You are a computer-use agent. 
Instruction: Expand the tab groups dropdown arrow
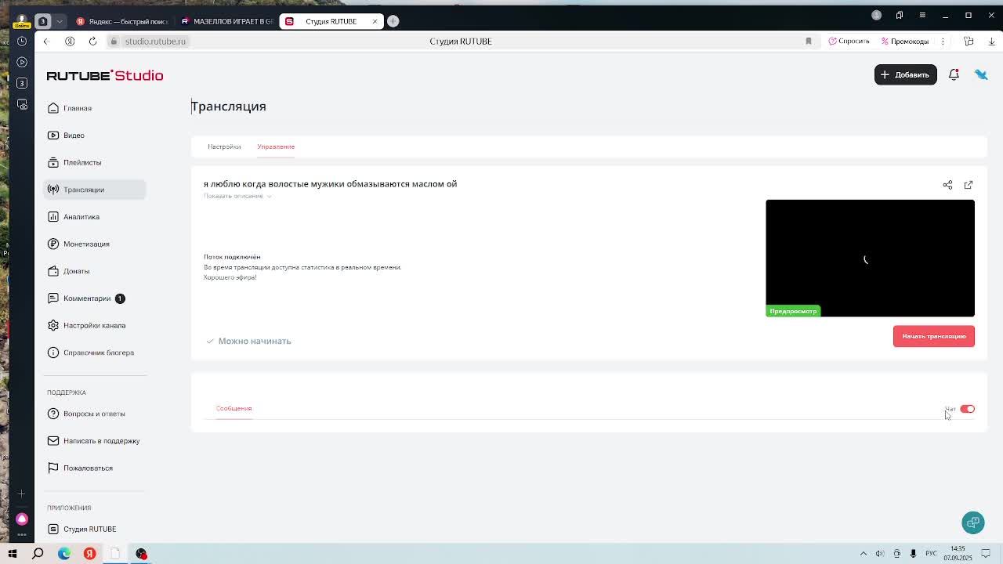tap(59, 21)
